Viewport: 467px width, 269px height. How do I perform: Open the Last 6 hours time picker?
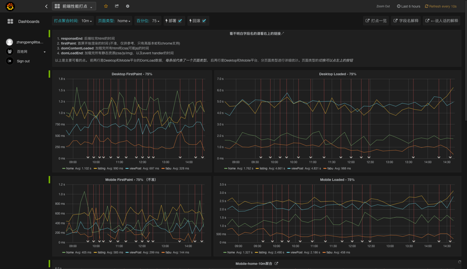tap(408, 6)
